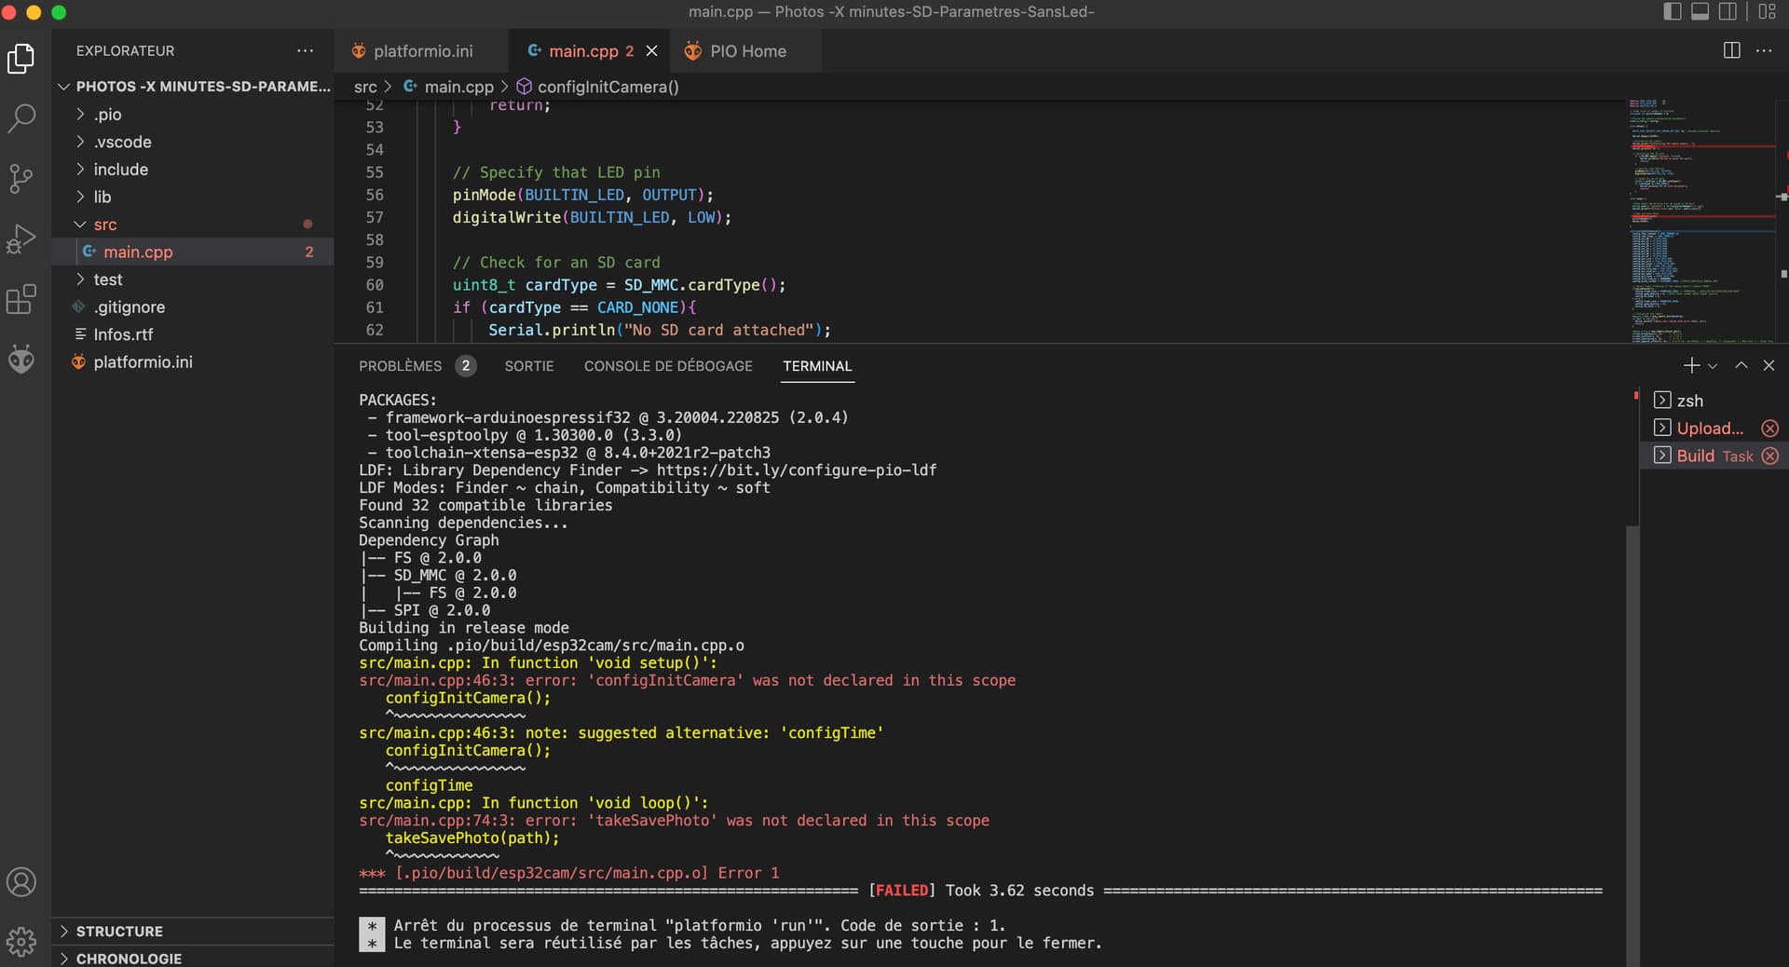This screenshot has height=967, width=1789.
Task: Switch to the PROBLÈMES tab
Action: click(x=400, y=366)
